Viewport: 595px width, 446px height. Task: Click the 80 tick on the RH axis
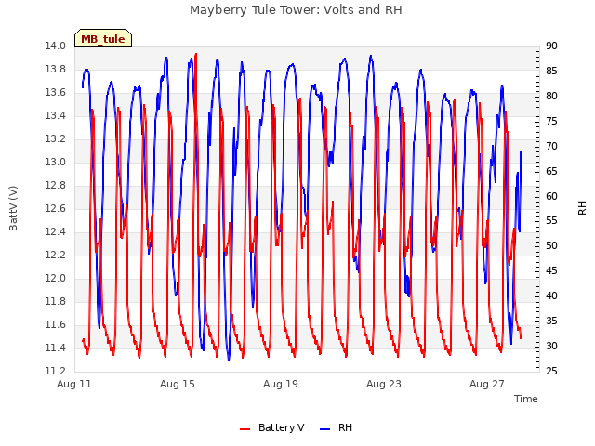click(x=551, y=96)
